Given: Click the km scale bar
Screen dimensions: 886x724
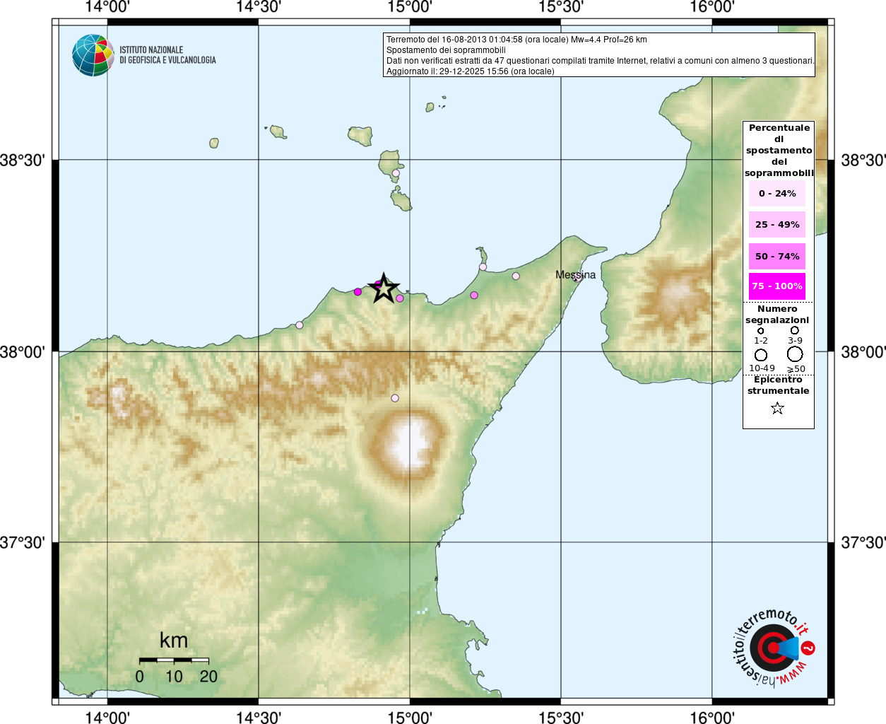Looking at the screenshot, I should [174, 660].
